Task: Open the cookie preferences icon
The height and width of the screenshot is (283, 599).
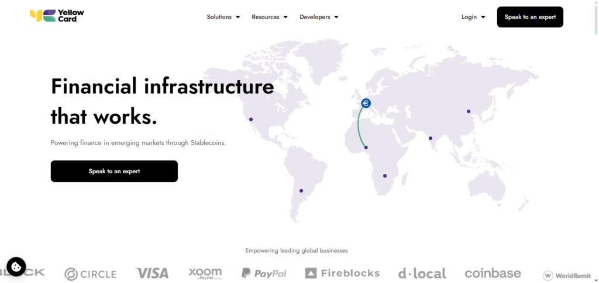Action: pos(16,267)
